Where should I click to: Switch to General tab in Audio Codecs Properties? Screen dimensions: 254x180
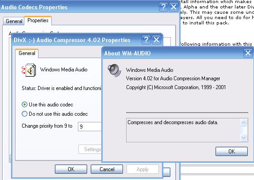pos(14,21)
